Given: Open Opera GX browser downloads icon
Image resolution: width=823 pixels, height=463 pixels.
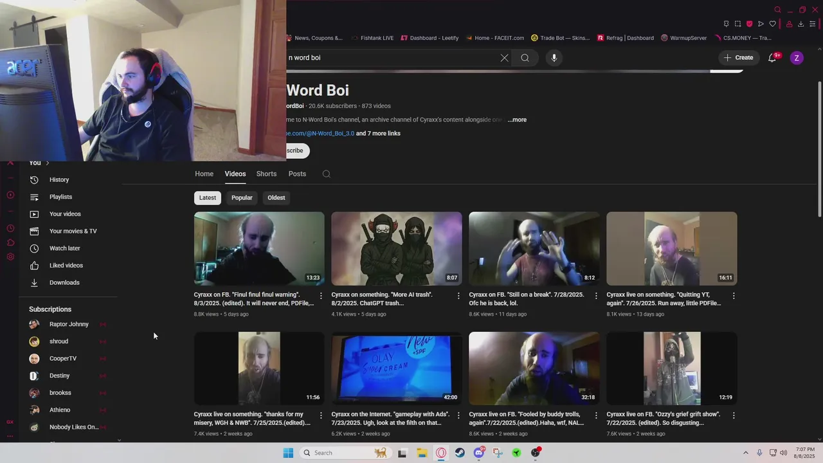Looking at the screenshot, I should [800, 24].
